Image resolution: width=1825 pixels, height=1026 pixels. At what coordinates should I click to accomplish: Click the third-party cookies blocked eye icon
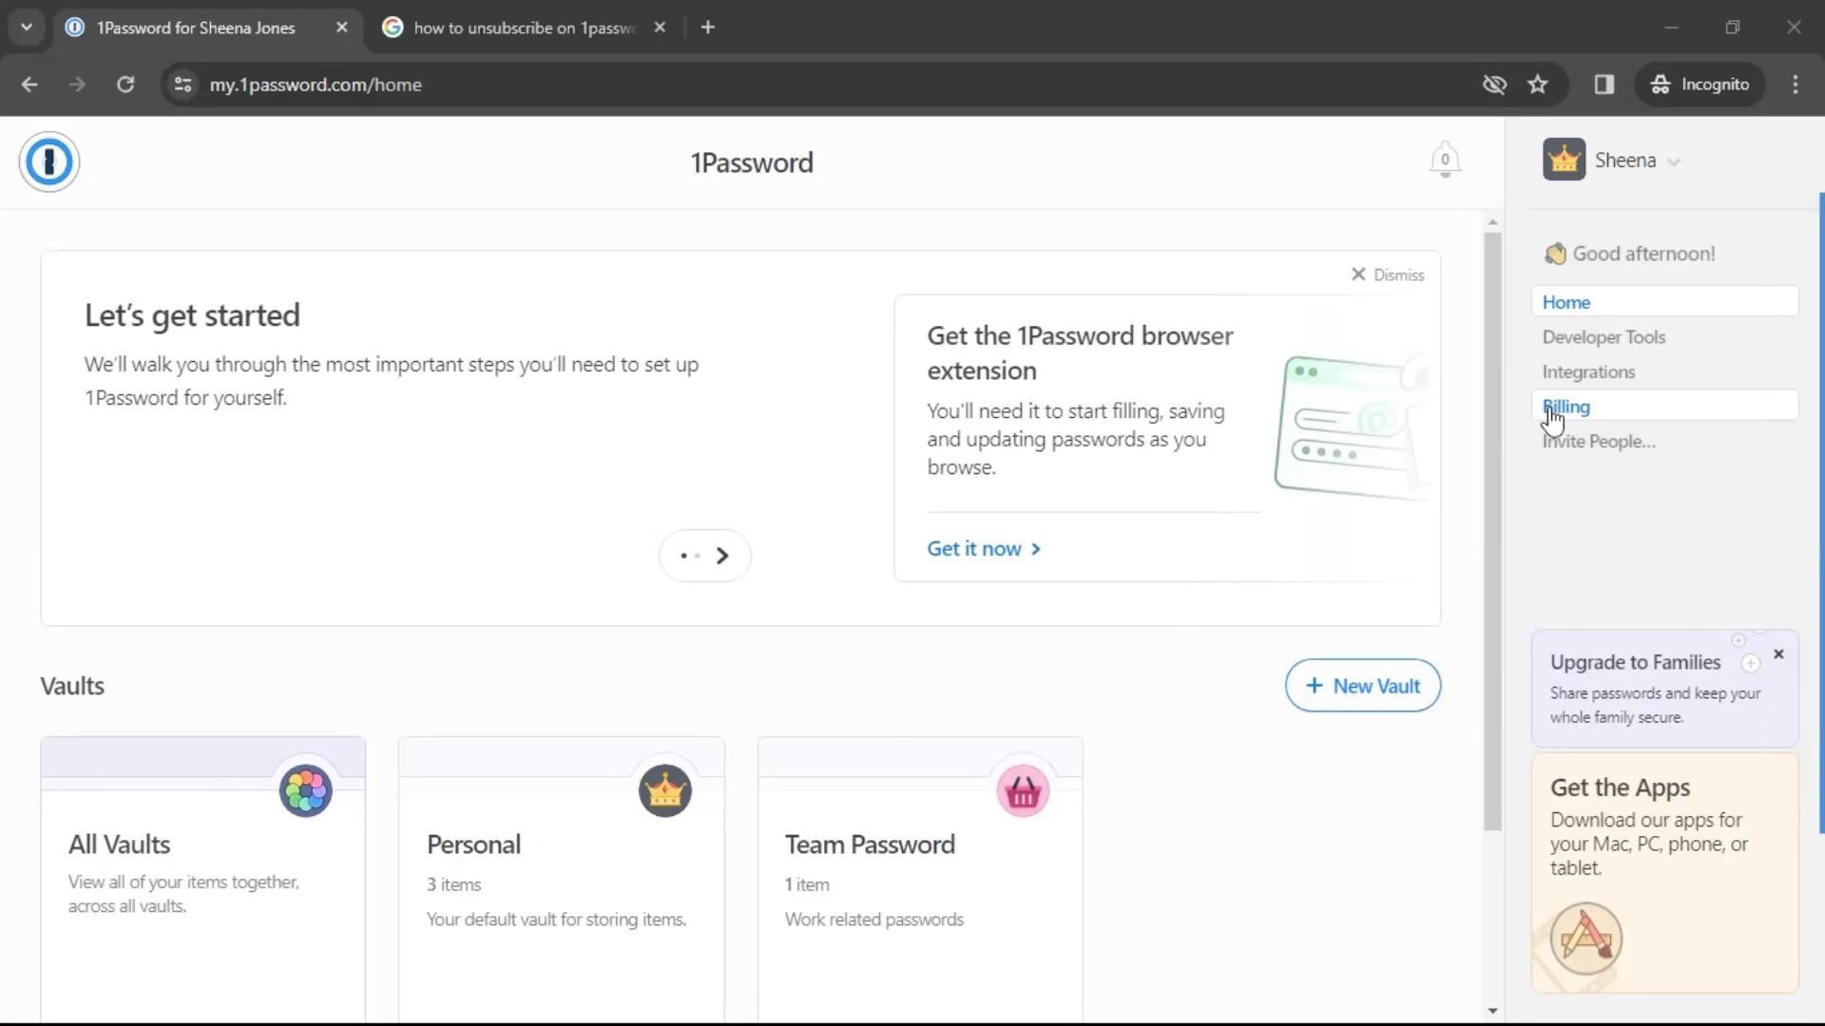point(1493,85)
